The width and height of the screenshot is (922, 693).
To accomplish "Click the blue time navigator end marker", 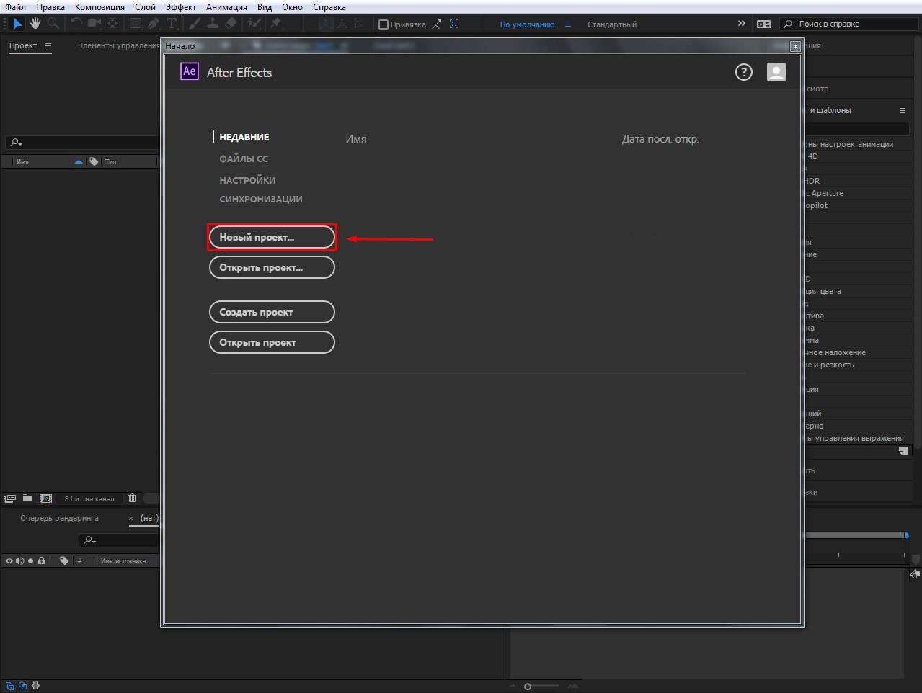I will 906,535.
